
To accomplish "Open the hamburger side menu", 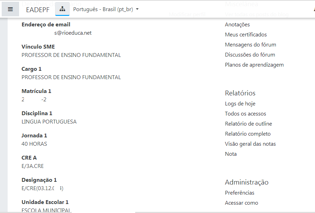I will pyautogui.click(x=10, y=9).
